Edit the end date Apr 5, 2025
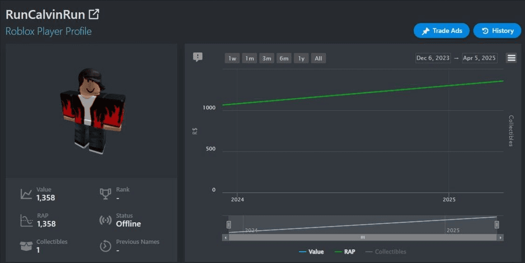The width and height of the screenshot is (525, 263). pos(479,58)
